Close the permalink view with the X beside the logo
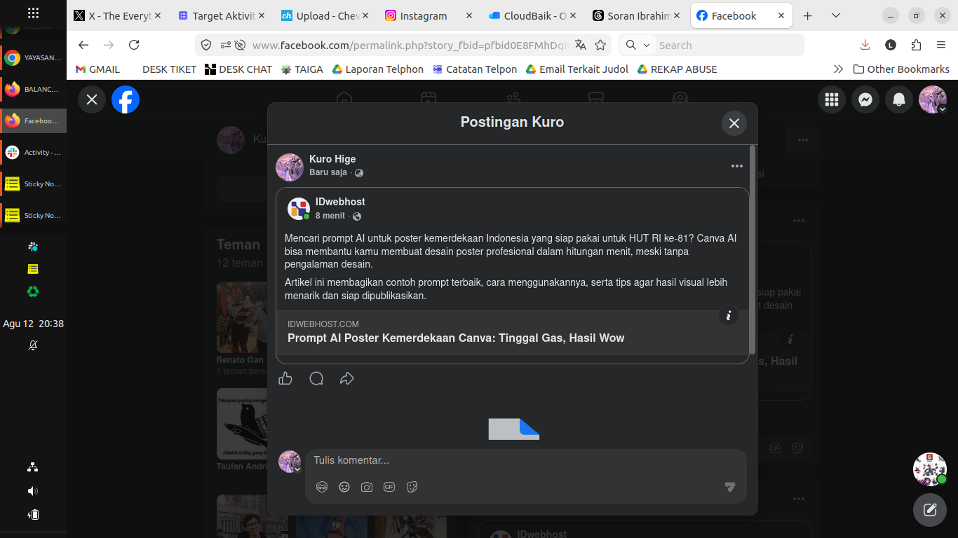This screenshot has width=958, height=538. (92, 99)
